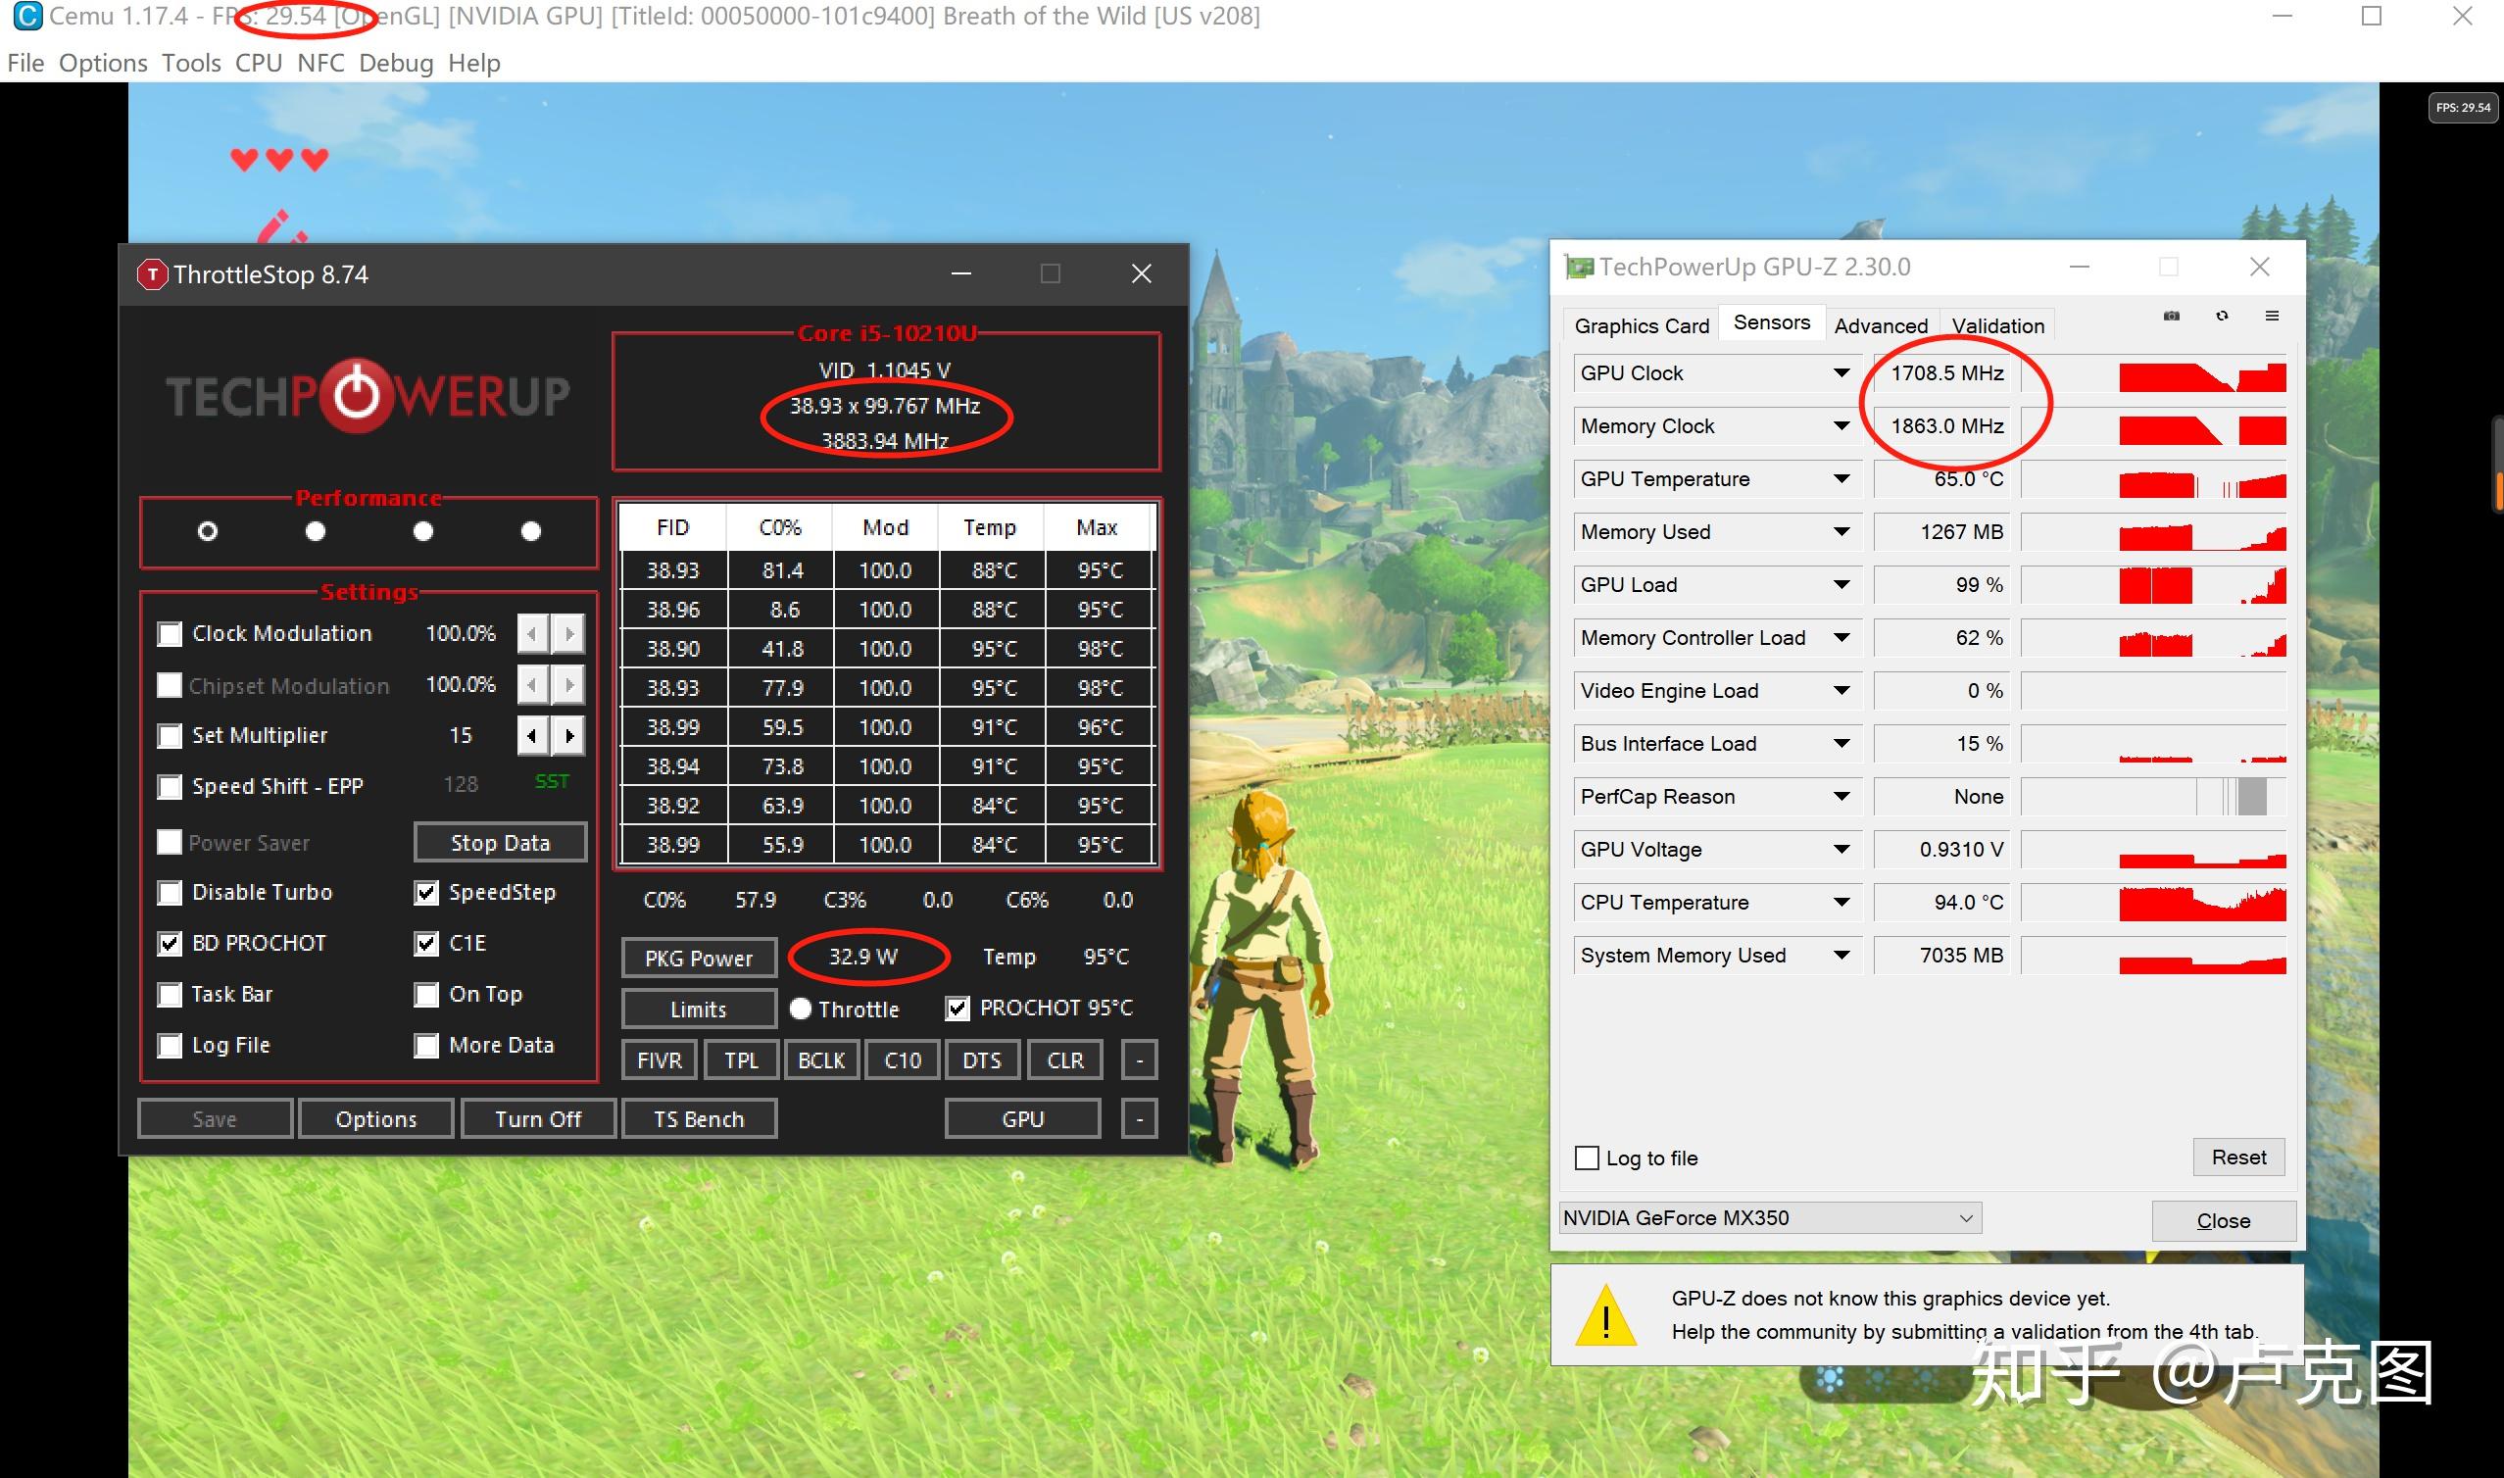Switch to the Validation tab in GPU-Z

1997,325
